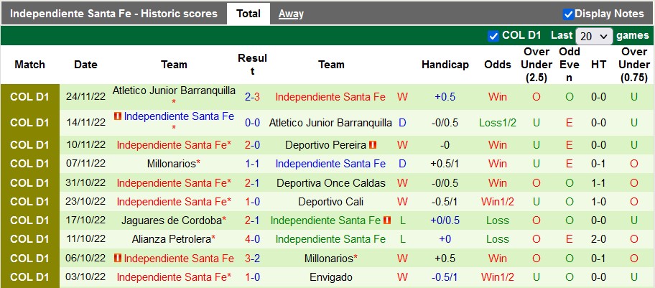Select the Total tab
655x288 pixels.
pos(248,14)
